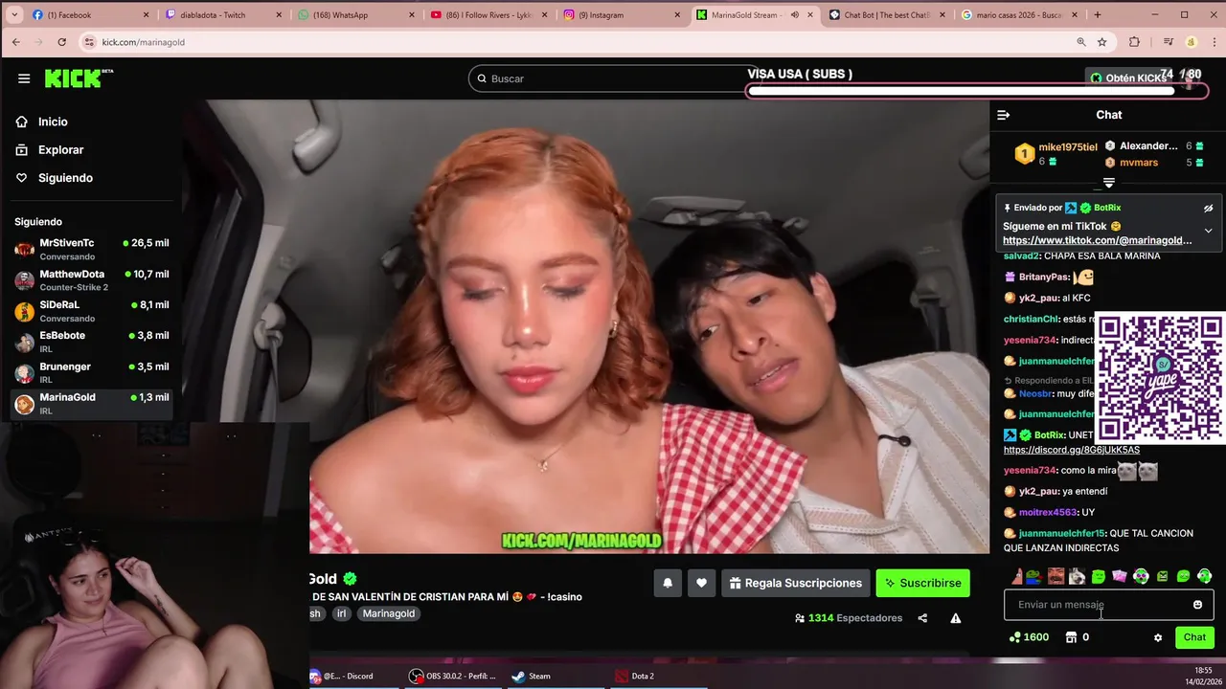Open the TikTok link in pinned message
1226x689 pixels.
click(x=1097, y=240)
